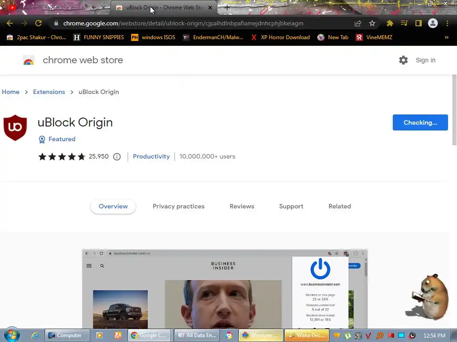Click the uBlock Origin shield logo
Screen dimensions: 457x342
pyautogui.click(x=15, y=128)
